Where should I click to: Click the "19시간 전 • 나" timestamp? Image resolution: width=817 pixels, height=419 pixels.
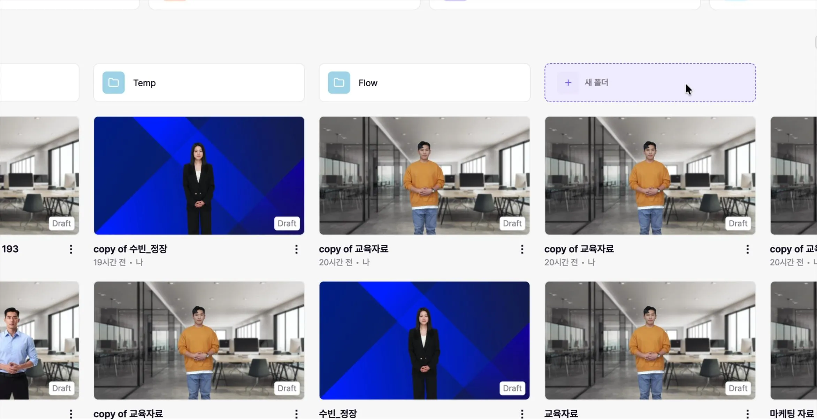point(118,262)
